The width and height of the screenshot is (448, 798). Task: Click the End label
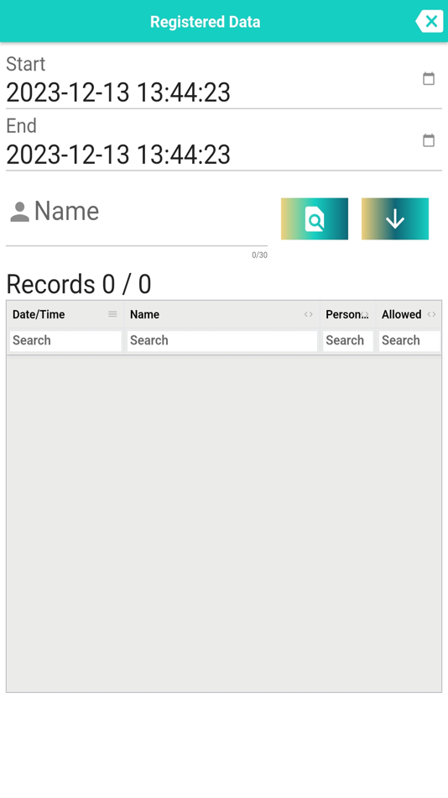[x=21, y=126]
